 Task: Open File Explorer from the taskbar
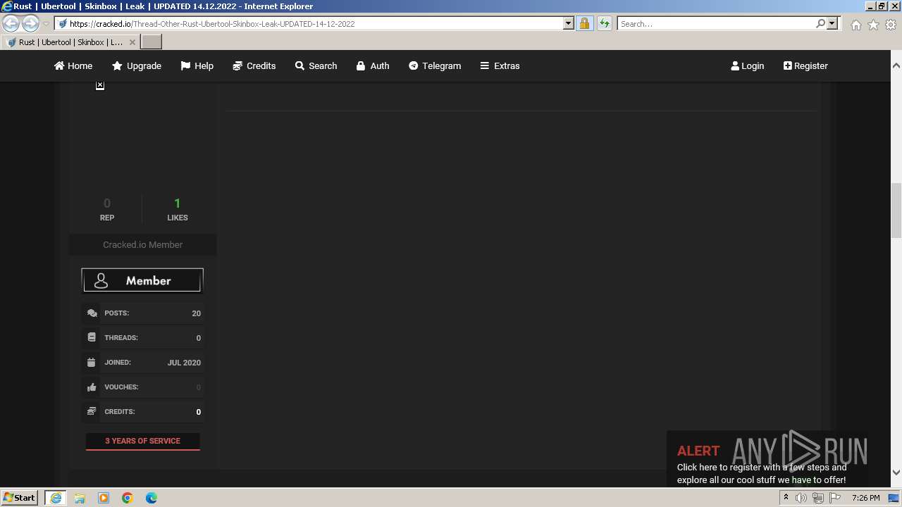coord(80,498)
